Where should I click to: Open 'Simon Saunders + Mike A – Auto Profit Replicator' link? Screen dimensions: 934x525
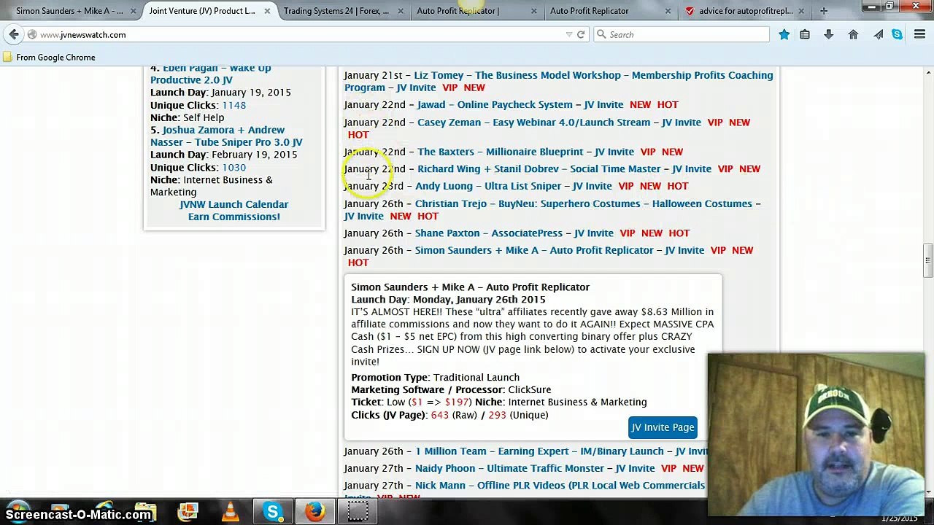point(560,250)
